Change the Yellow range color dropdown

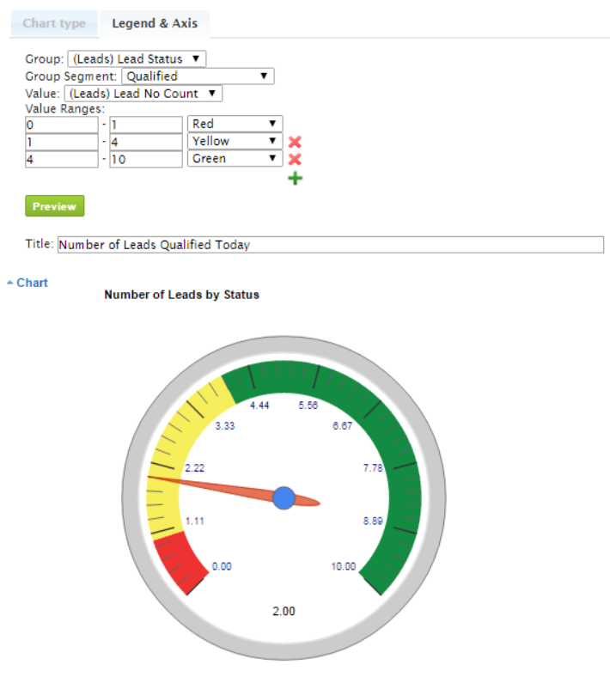coord(235,142)
